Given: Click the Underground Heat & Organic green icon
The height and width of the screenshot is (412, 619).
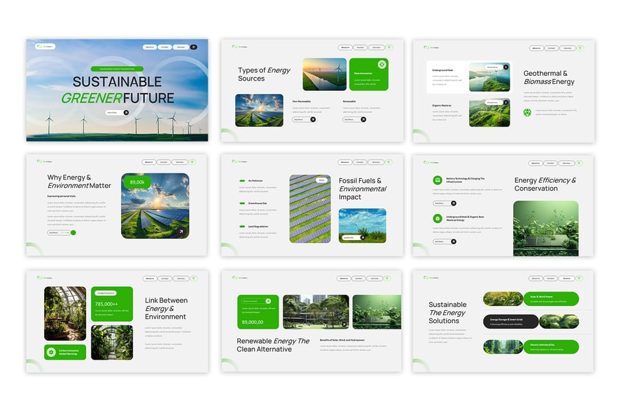Looking at the screenshot, I should tap(437, 219).
